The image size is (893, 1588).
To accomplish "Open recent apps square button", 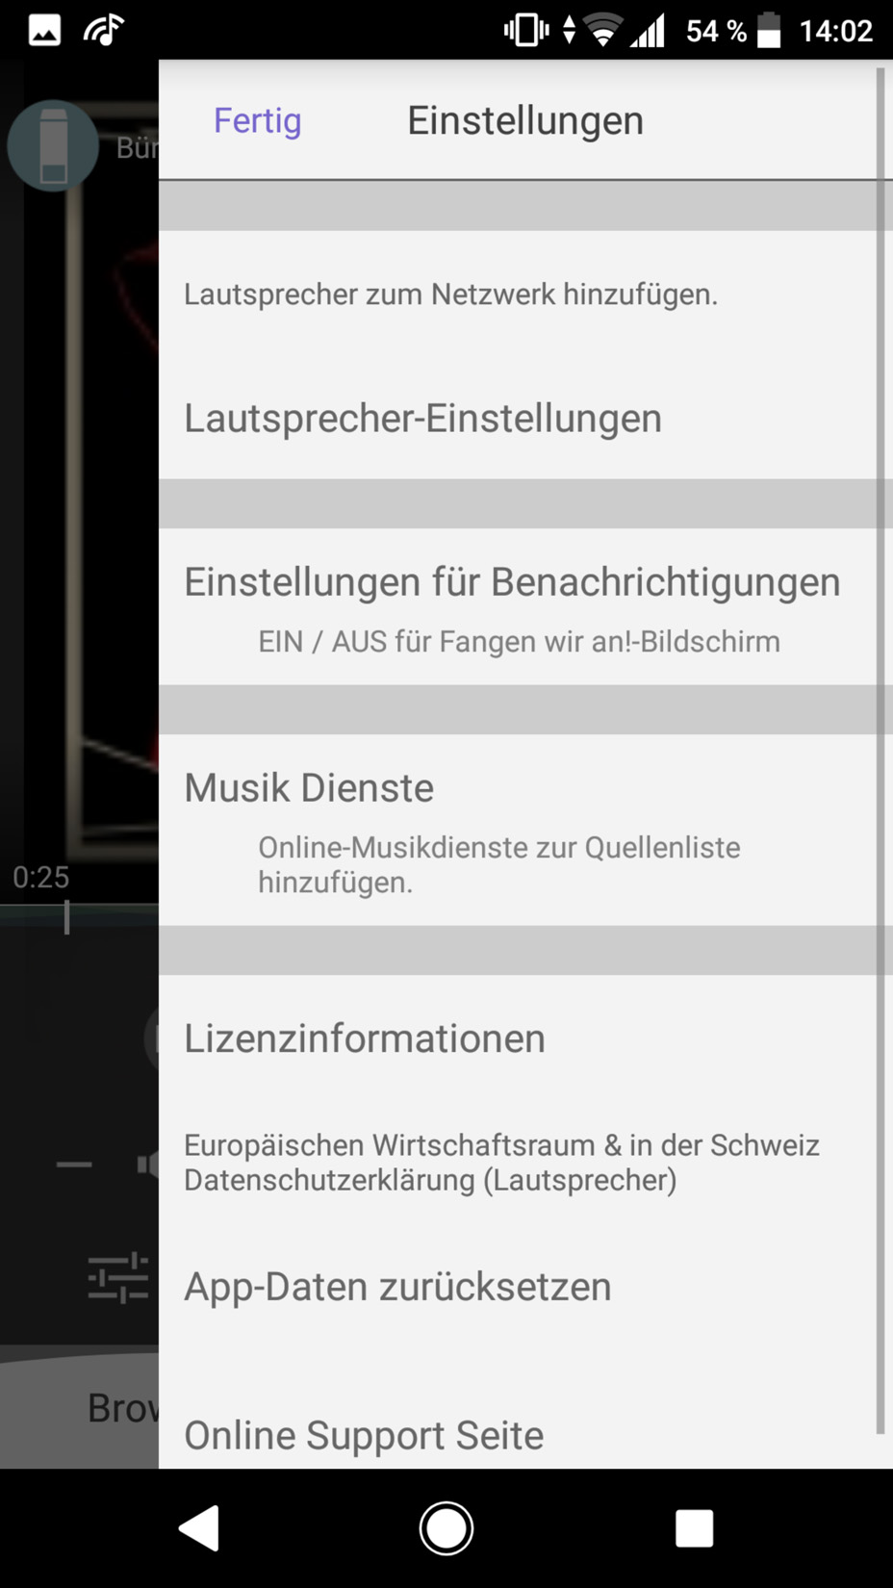I will point(694,1527).
